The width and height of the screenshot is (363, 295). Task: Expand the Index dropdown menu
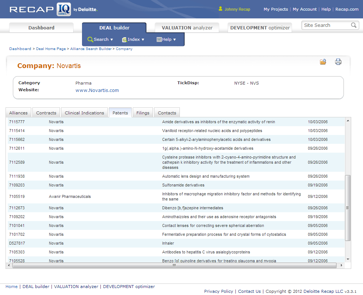point(133,40)
